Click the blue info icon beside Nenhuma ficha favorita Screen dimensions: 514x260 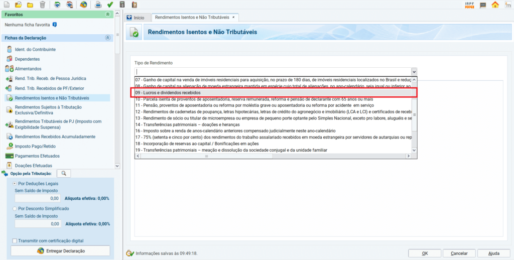click(55, 24)
